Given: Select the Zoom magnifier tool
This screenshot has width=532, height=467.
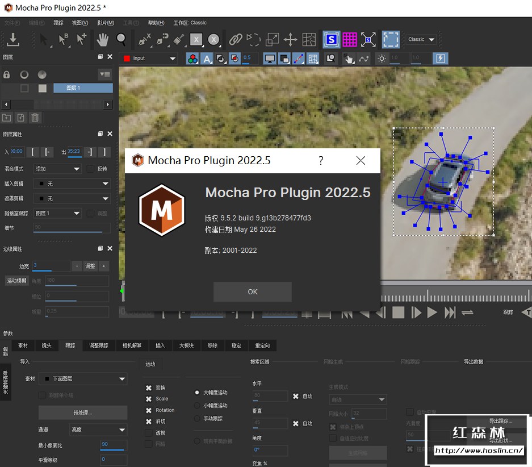Looking at the screenshot, I should pos(121,39).
